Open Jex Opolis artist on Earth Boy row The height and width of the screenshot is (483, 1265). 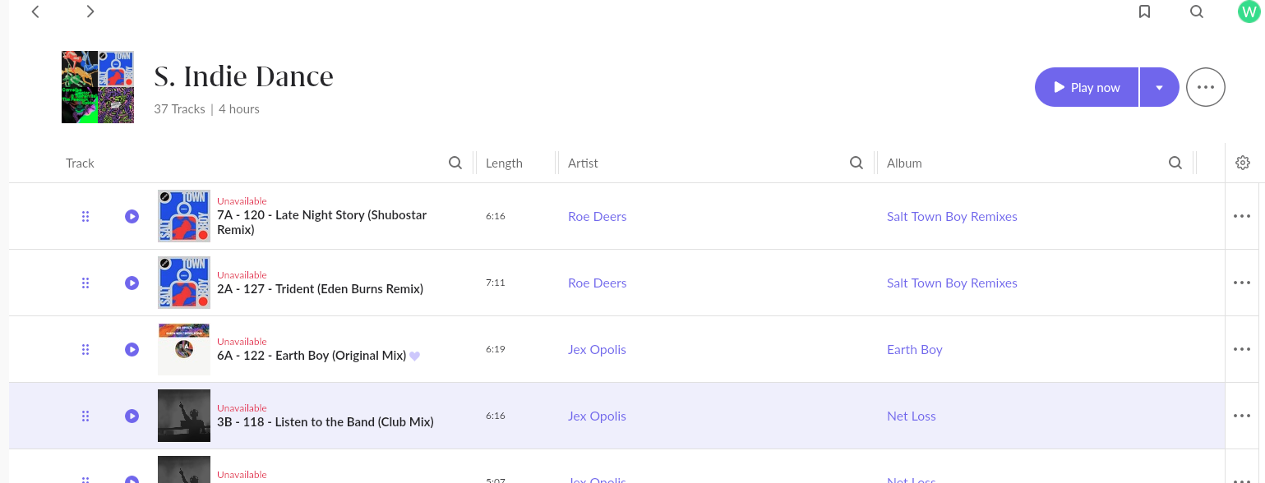pyautogui.click(x=597, y=349)
